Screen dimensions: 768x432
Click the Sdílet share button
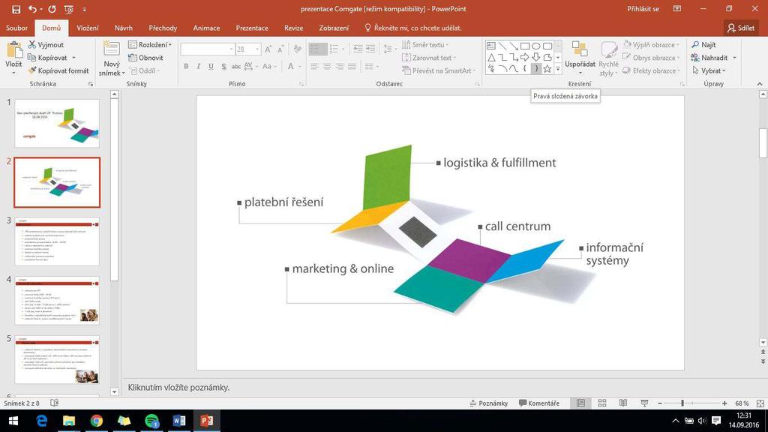pyautogui.click(x=741, y=28)
